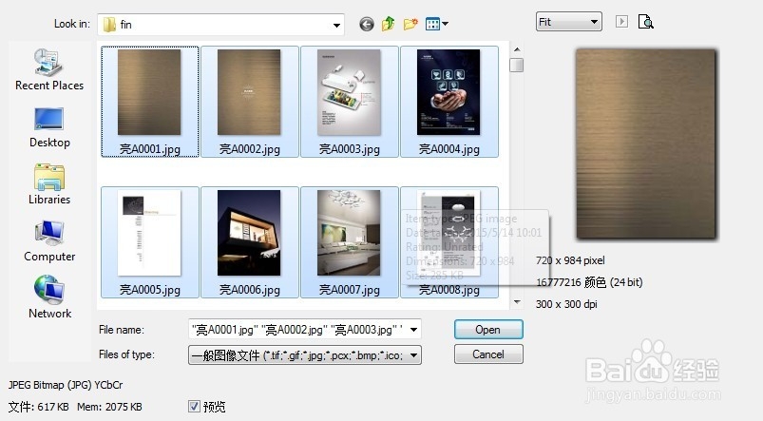Screen dimensions: 763x421
Task: Click the 16777216 颜色 (24 bit) text
Action: [589, 282]
